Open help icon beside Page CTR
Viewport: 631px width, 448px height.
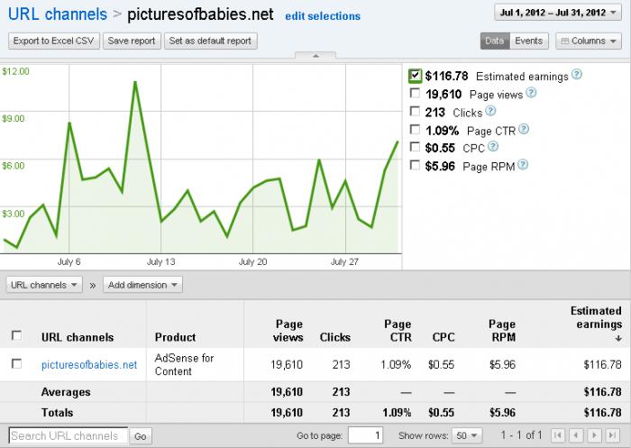(524, 129)
